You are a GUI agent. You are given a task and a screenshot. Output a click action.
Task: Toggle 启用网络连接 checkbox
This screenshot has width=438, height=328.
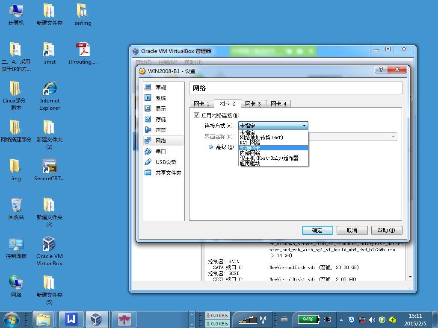coord(196,115)
